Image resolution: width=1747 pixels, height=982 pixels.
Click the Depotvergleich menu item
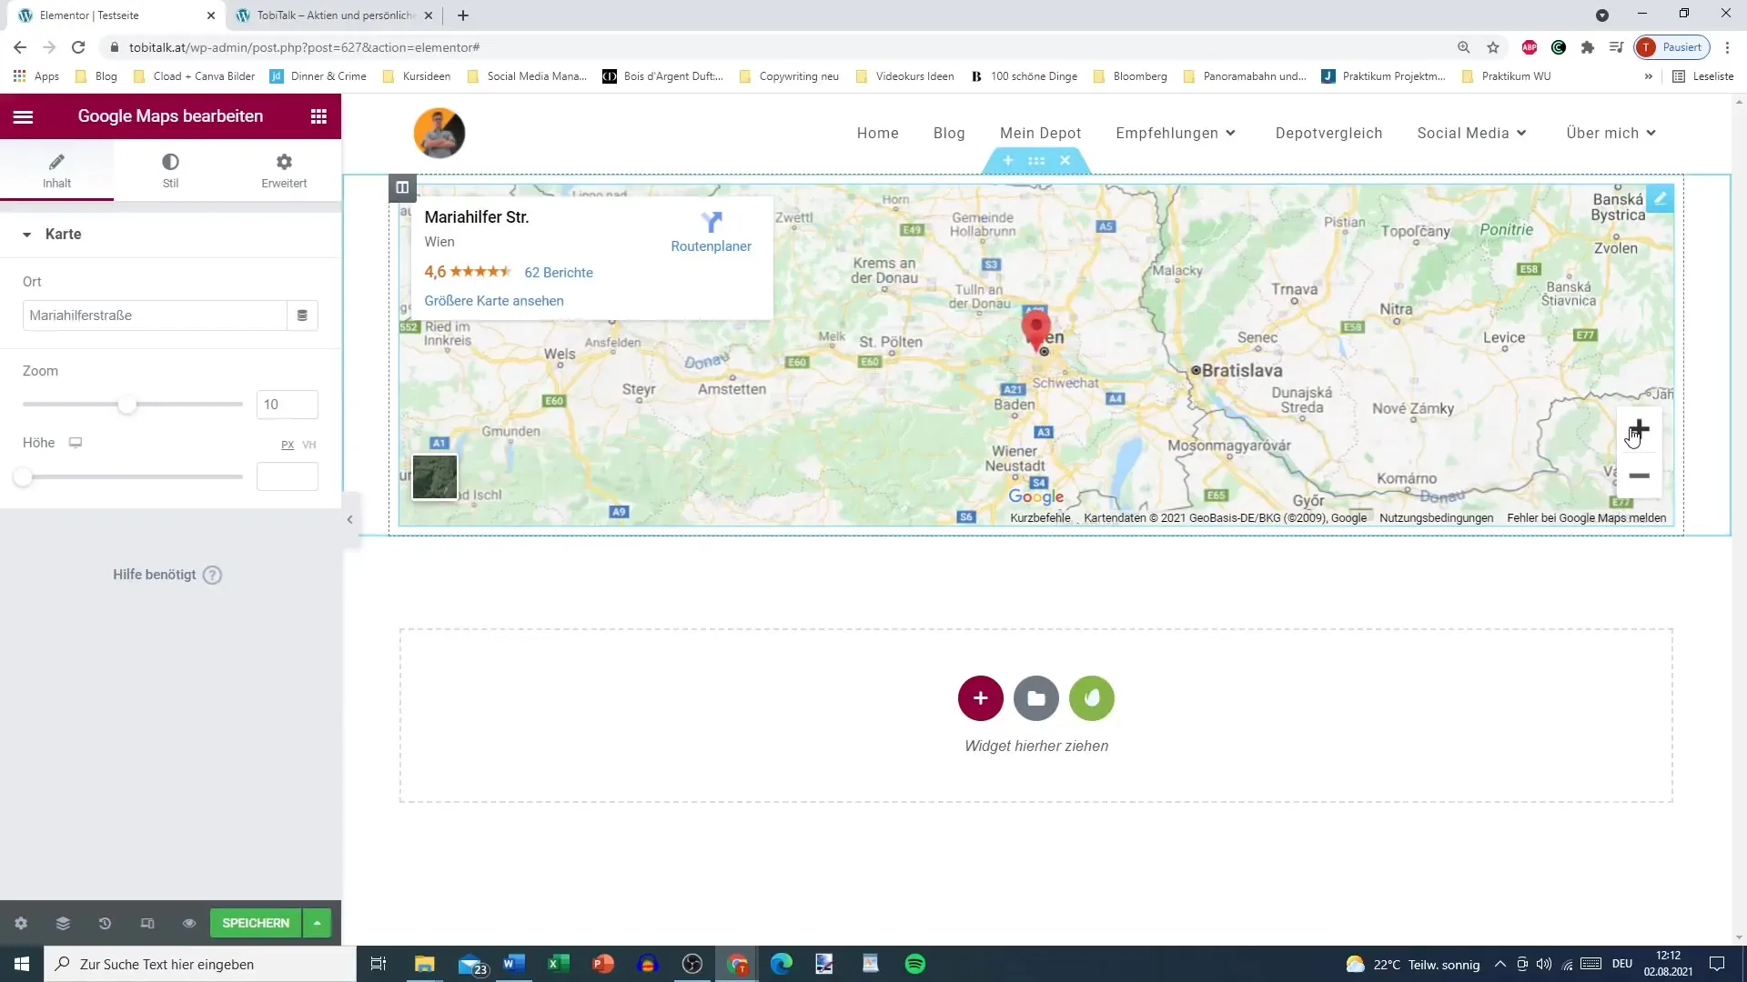1328,133
